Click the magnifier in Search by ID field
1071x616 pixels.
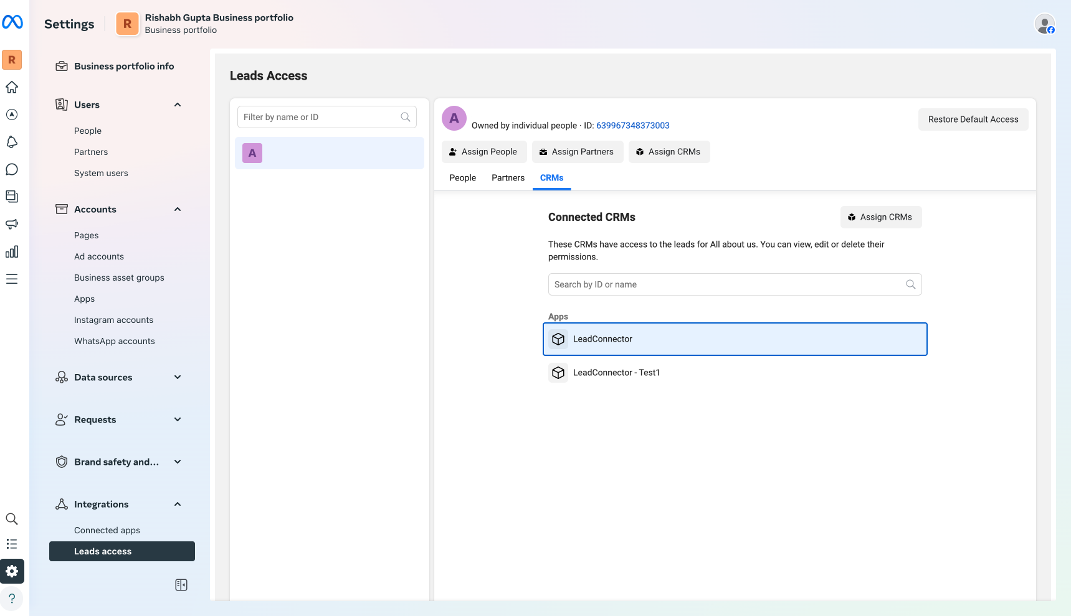pos(911,284)
